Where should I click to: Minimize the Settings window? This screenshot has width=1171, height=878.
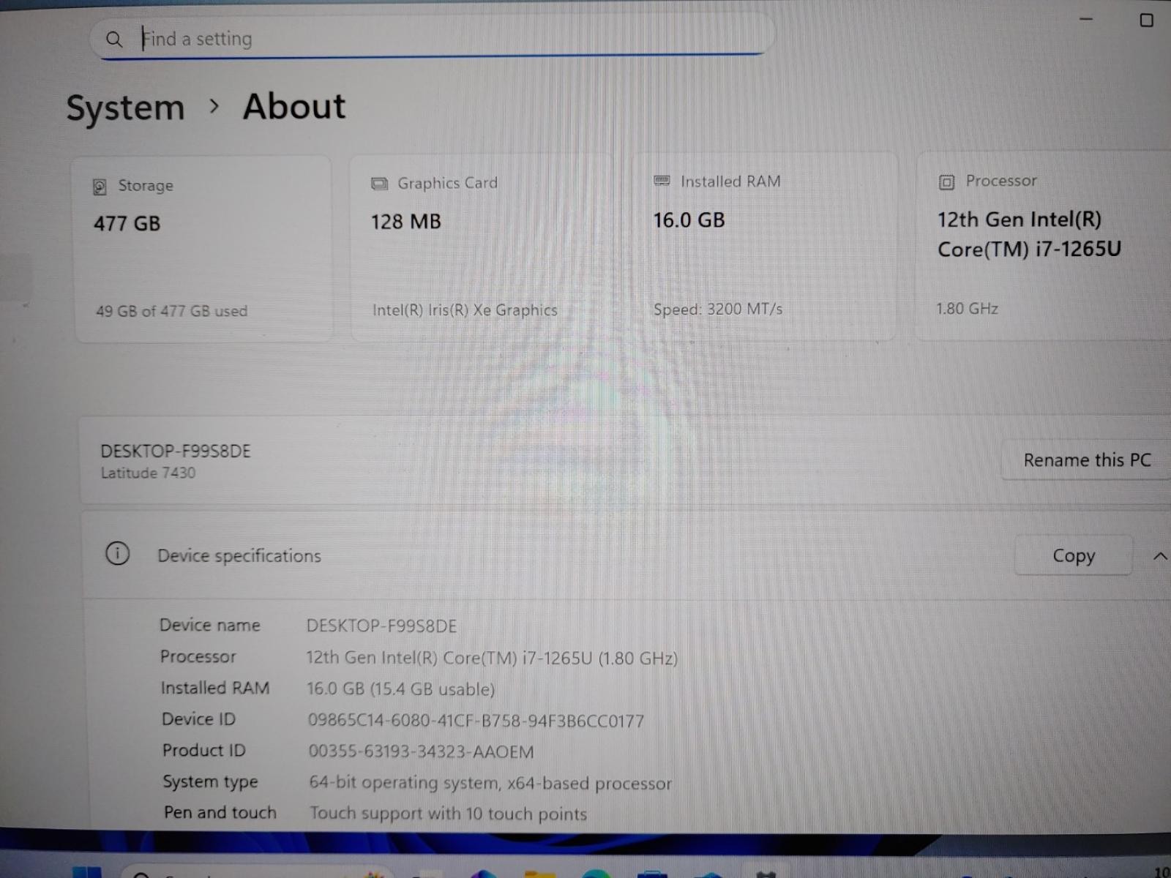coord(1086,19)
